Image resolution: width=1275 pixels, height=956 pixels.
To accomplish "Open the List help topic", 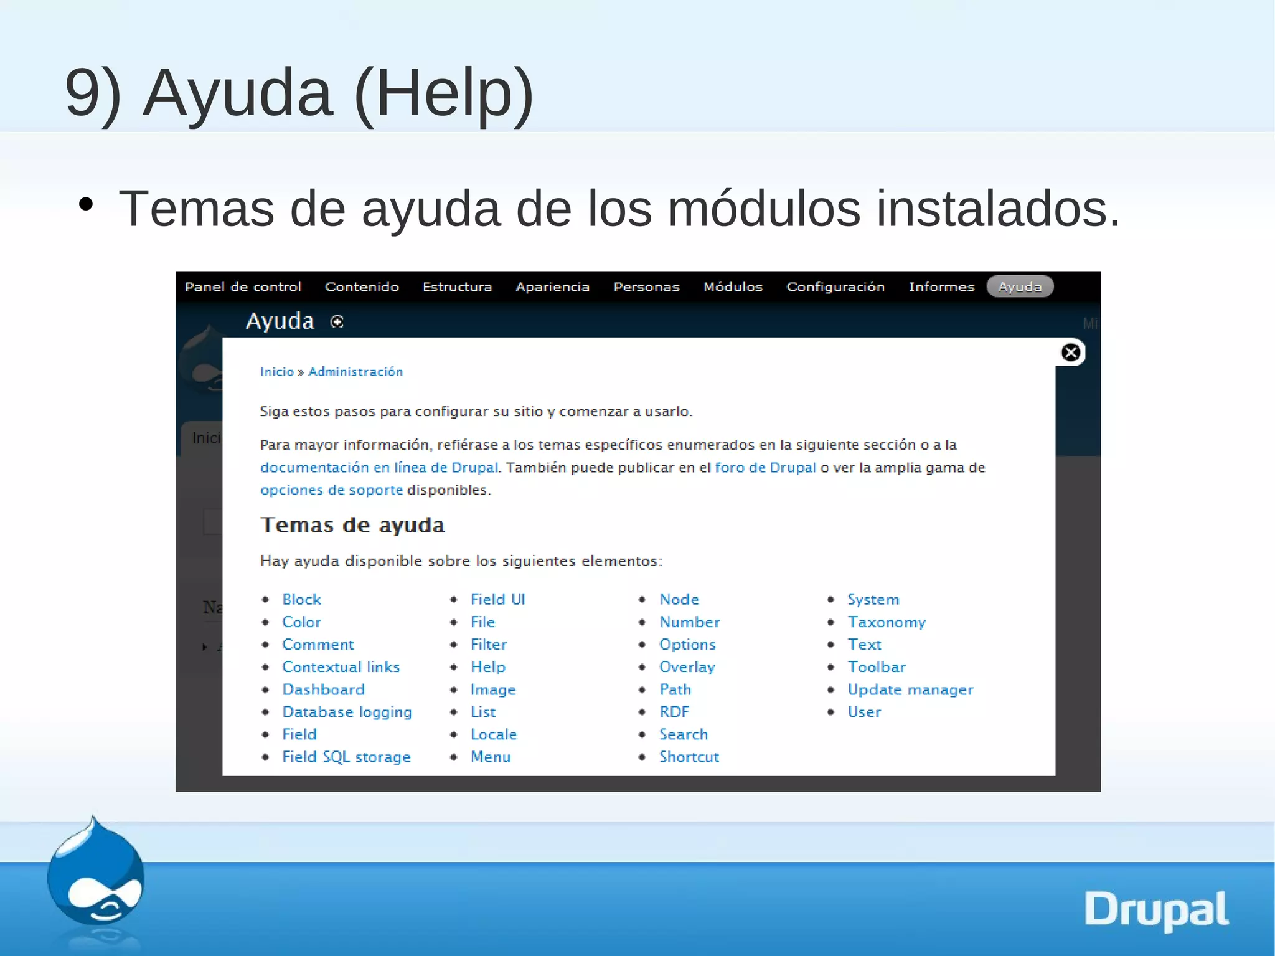I will pyautogui.click(x=482, y=712).
